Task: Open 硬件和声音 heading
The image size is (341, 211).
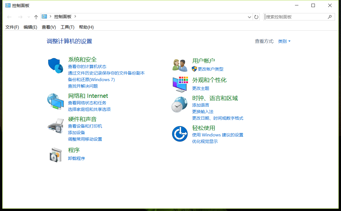Action: (82, 119)
